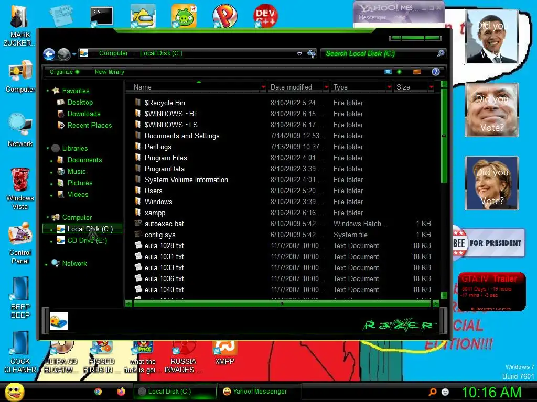Select the config.sys file icon
Image resolution: width=537 pixels, height=402 pixels.
tap(138, 234)
